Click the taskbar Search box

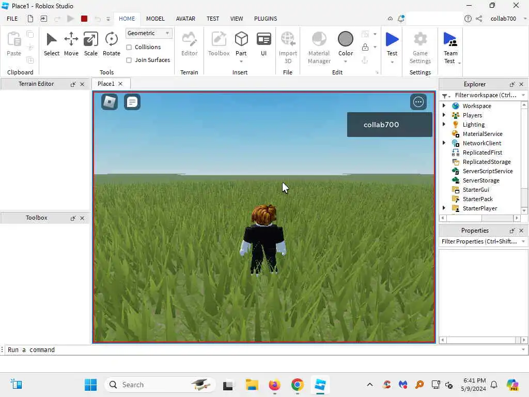tap(160, 385)
